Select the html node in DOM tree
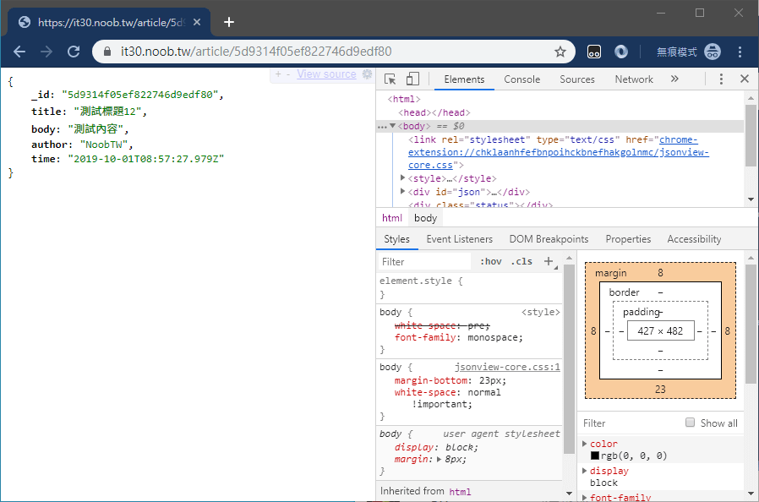Screen dimensions: 759x502 pos(404,99)
